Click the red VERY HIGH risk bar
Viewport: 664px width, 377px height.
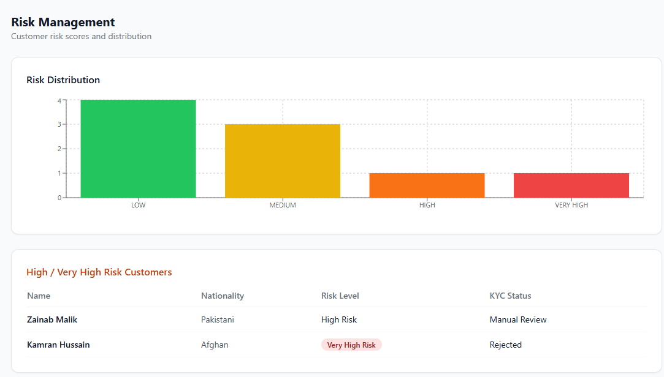(571, 185)
